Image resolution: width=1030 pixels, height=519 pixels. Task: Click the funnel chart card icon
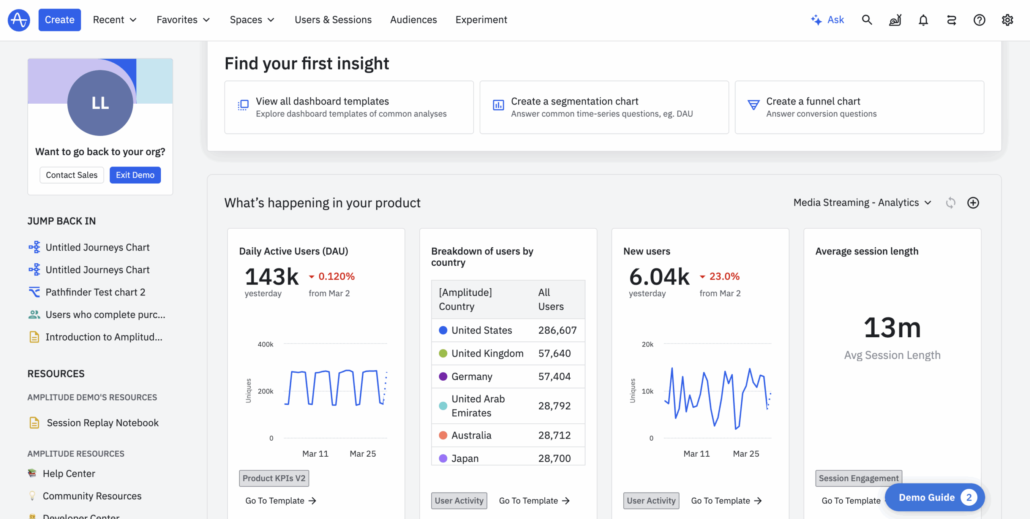point(753,105)
